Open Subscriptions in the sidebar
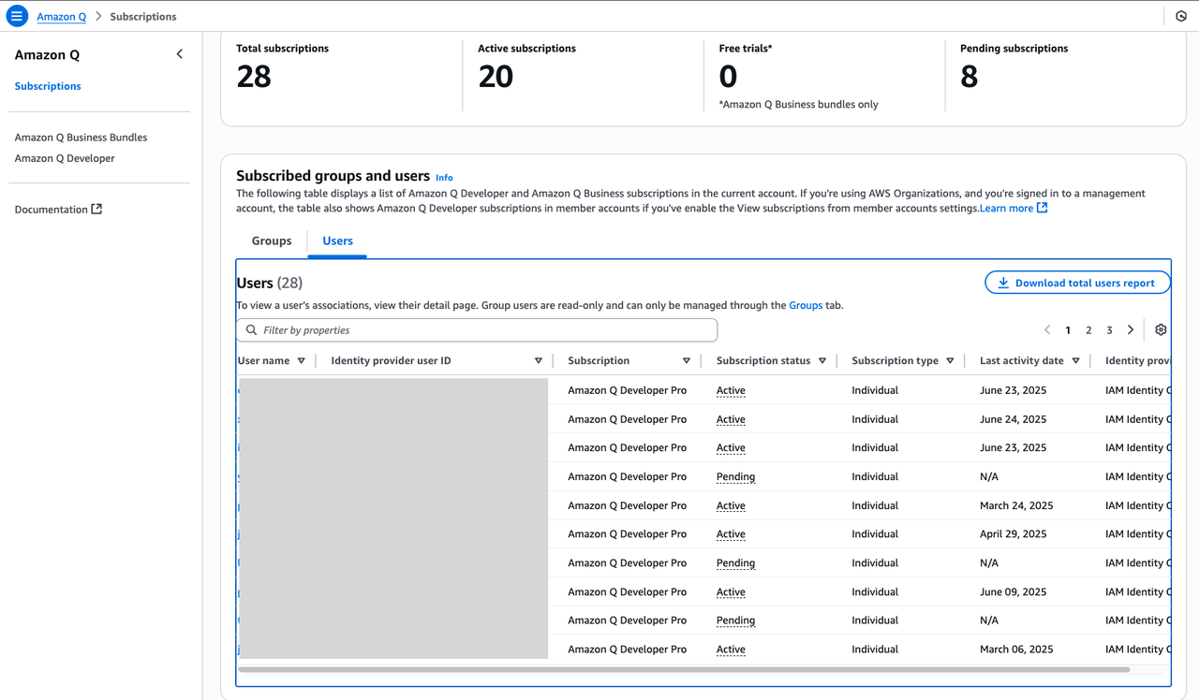This screenshot has height=700, width=1199. [48, 86]
